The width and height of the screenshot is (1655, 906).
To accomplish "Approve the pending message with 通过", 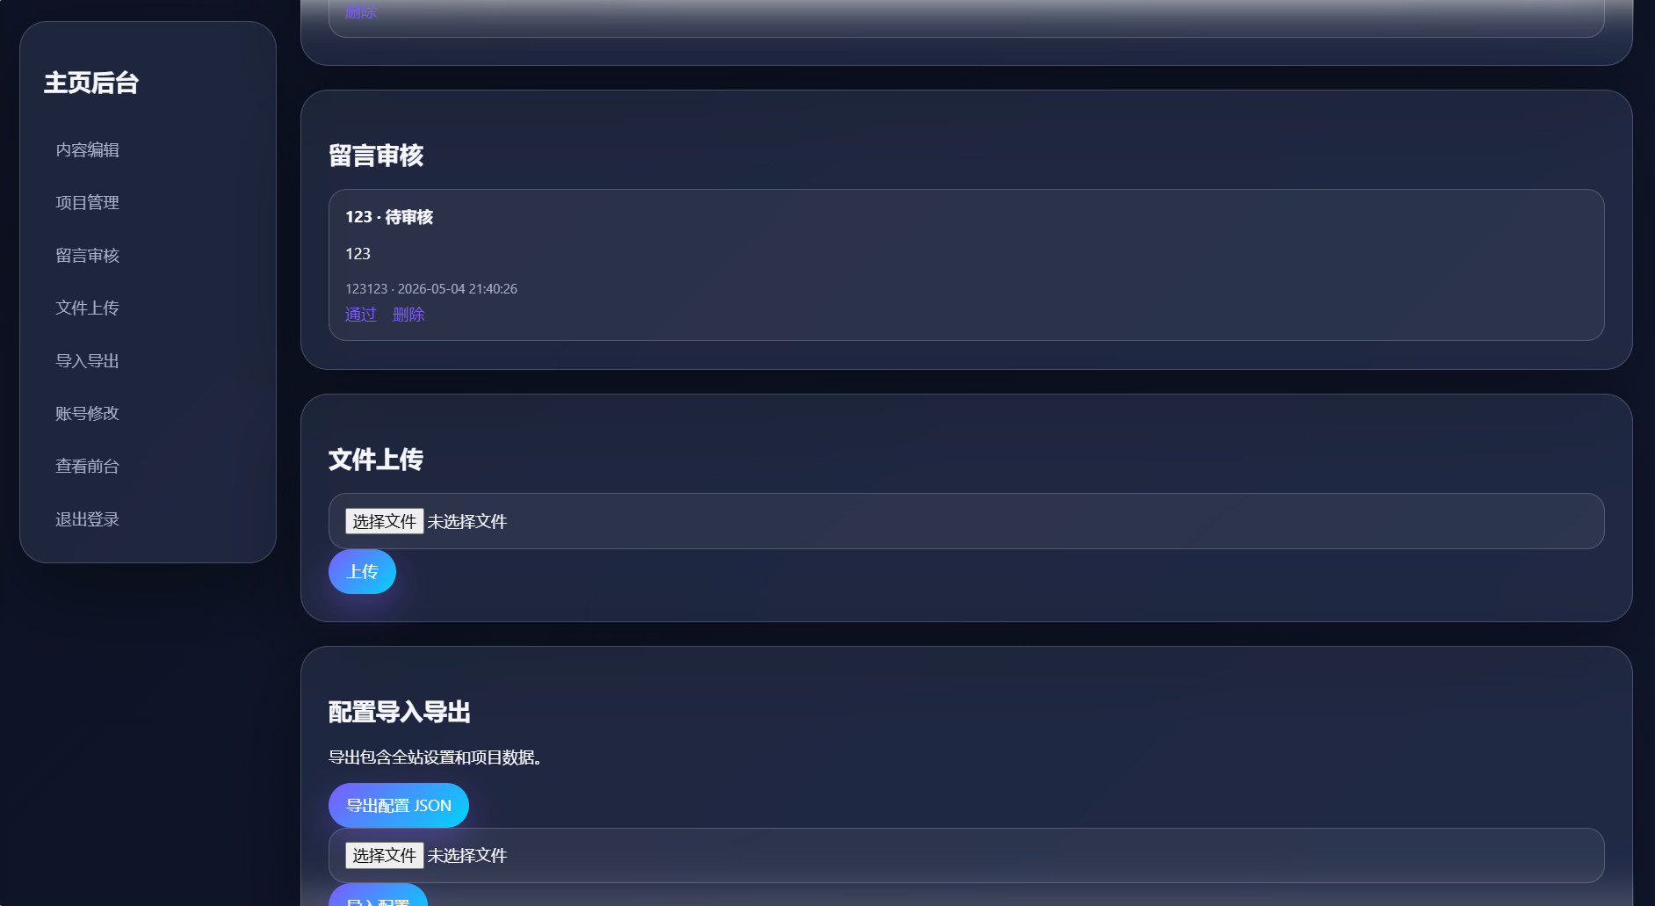I will tap(361, 315).
